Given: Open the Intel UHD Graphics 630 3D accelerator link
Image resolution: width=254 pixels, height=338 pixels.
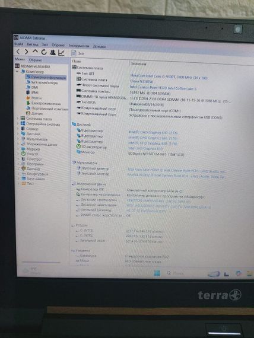Looking at the screenshot, I should coord(145,148).
